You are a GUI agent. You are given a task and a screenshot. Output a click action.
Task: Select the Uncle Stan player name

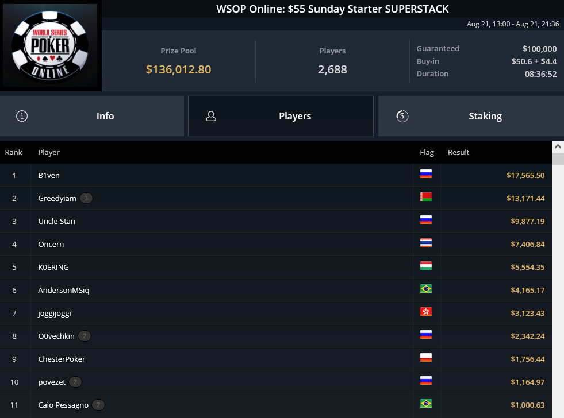(56, 221)
